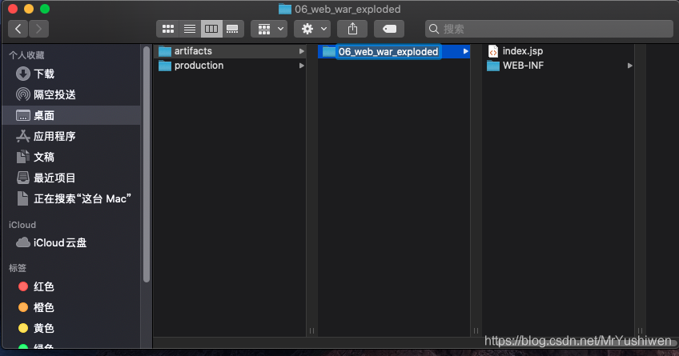The height and width of the screenshot is (356, 679).
Task: Click the 文稿 documents icon
Action: click(x=22, y=157)
